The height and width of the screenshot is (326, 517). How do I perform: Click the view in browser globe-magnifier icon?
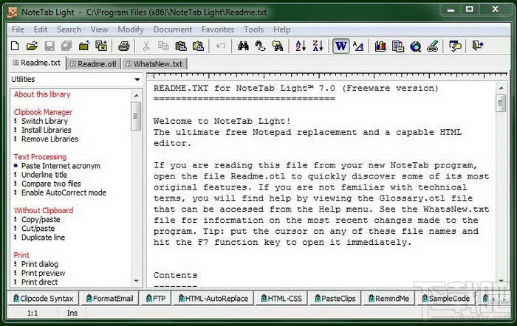tap(415, 46)
